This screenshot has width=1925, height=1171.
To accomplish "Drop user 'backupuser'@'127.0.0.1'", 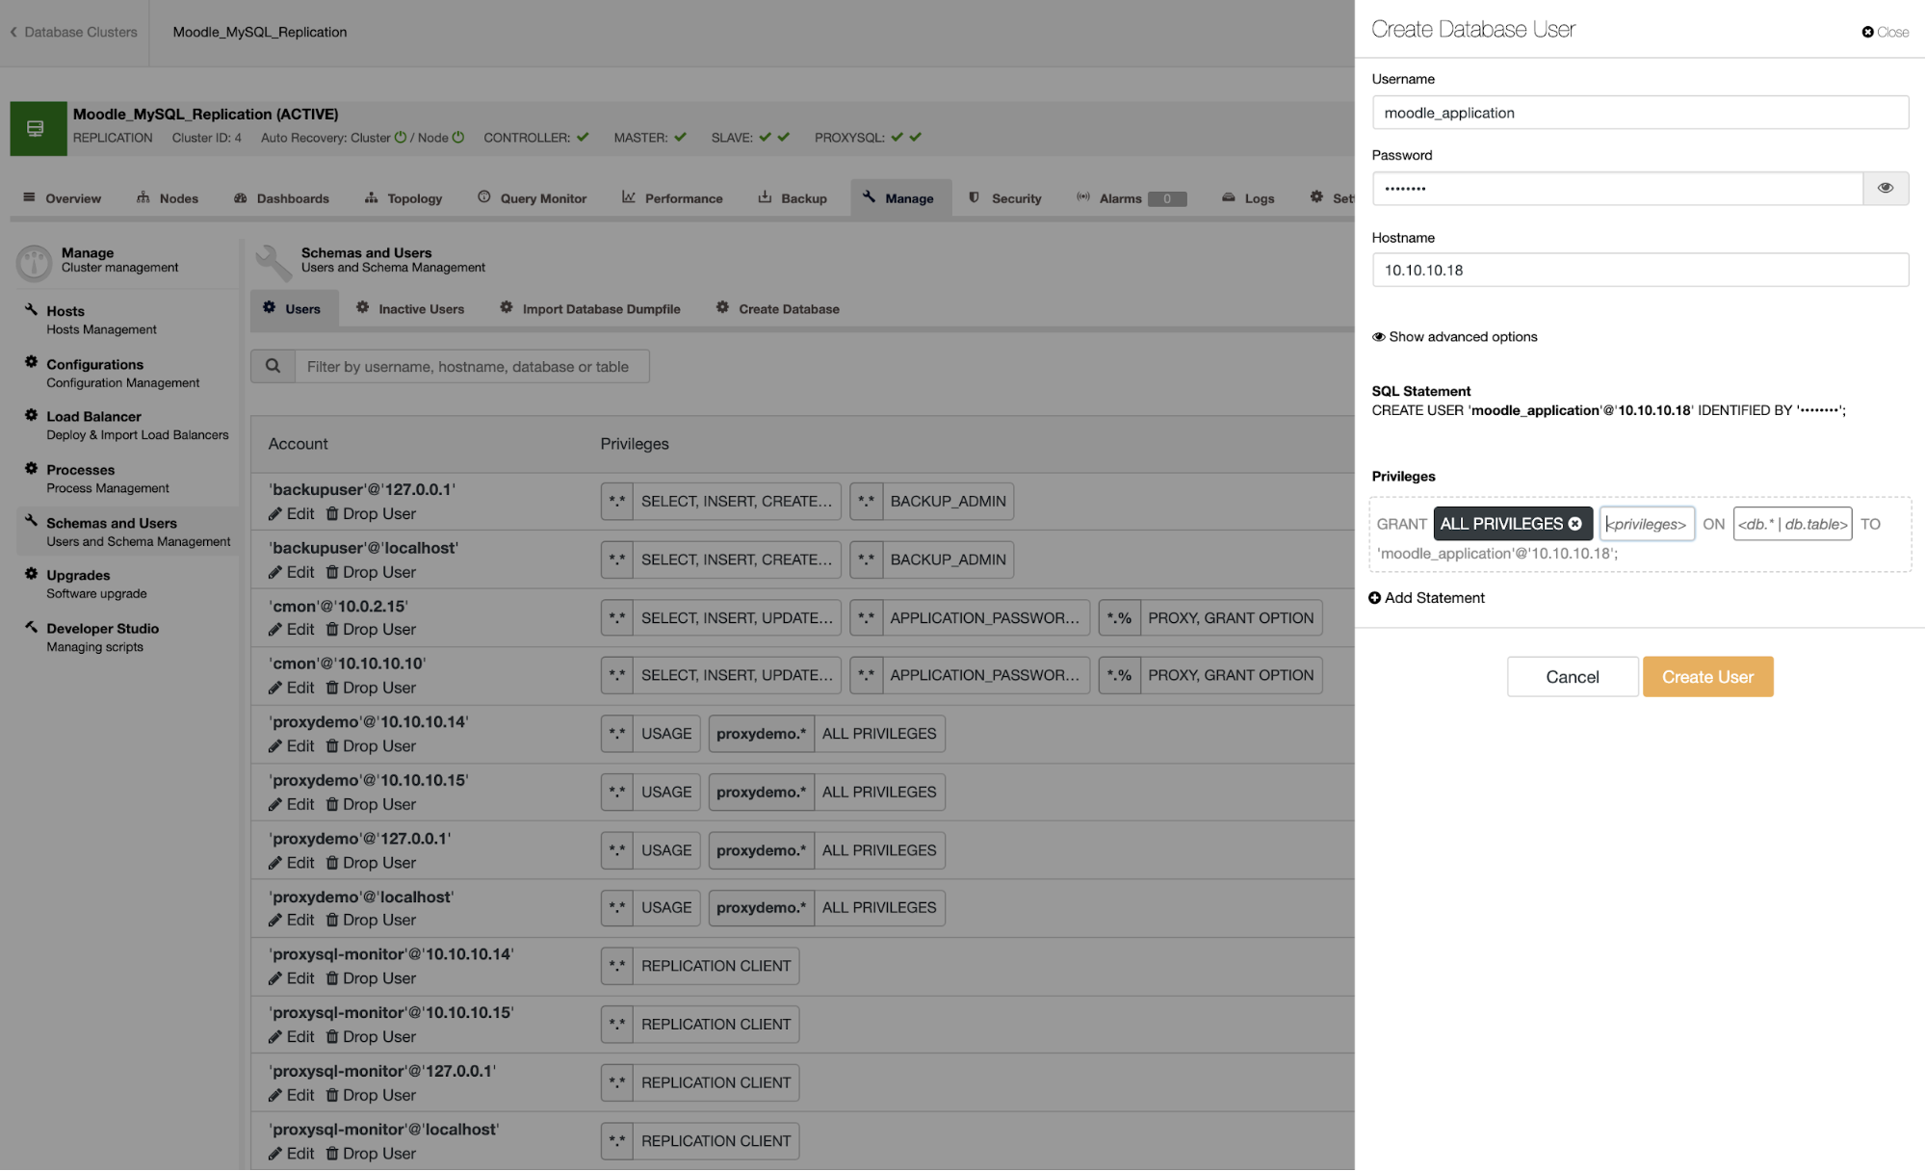I will click(x=372, y=514).
